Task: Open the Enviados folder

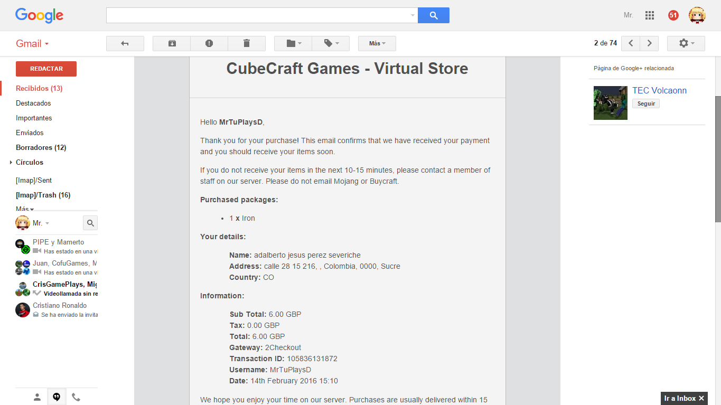Action: (x=30, y=133)
